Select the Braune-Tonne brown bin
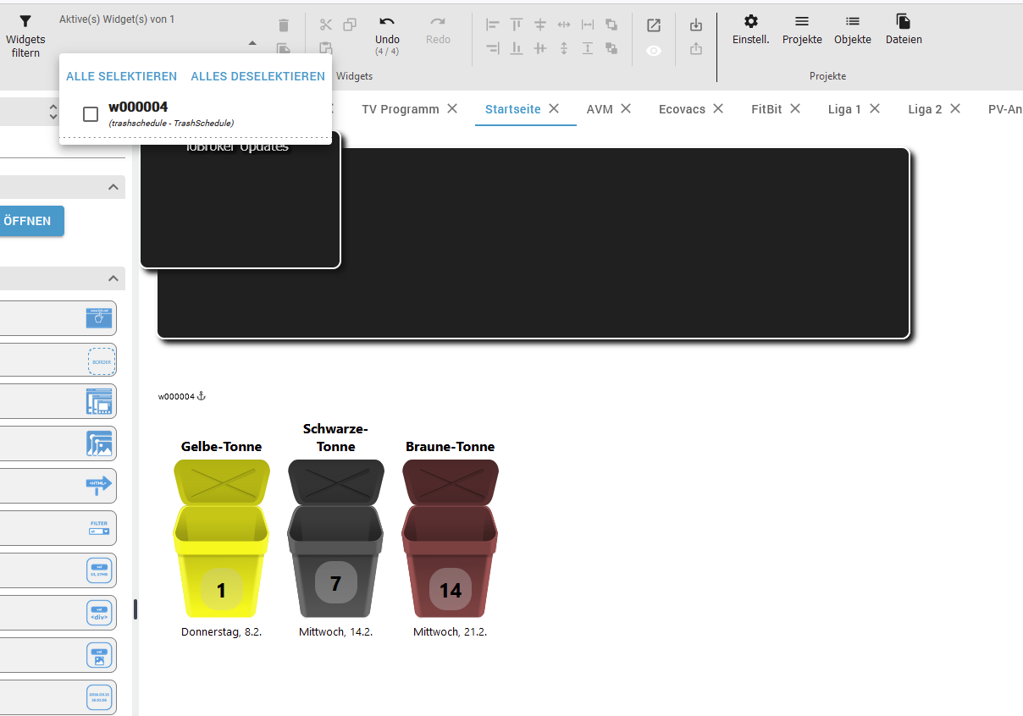The height and width of the screenshot is (716, 1023). pos(450,538)
